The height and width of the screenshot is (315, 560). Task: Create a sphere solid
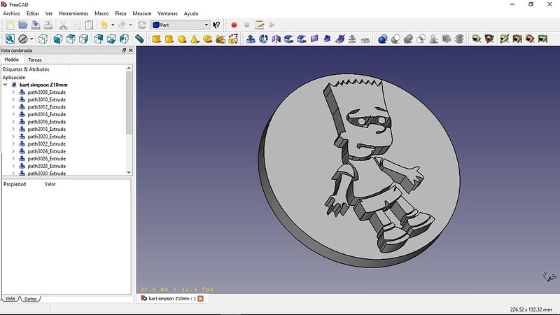[182, 39]
